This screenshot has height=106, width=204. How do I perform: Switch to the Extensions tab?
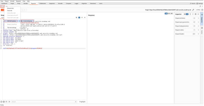93,4
